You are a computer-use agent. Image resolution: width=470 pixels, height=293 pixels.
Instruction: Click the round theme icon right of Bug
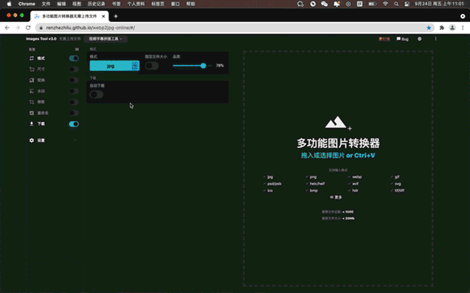[x=420, y=39]
